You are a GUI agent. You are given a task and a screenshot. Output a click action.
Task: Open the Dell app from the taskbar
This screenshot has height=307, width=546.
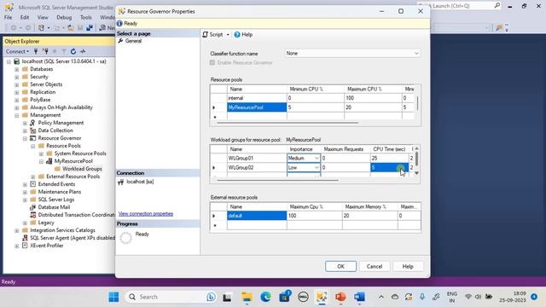pos(303,297)
